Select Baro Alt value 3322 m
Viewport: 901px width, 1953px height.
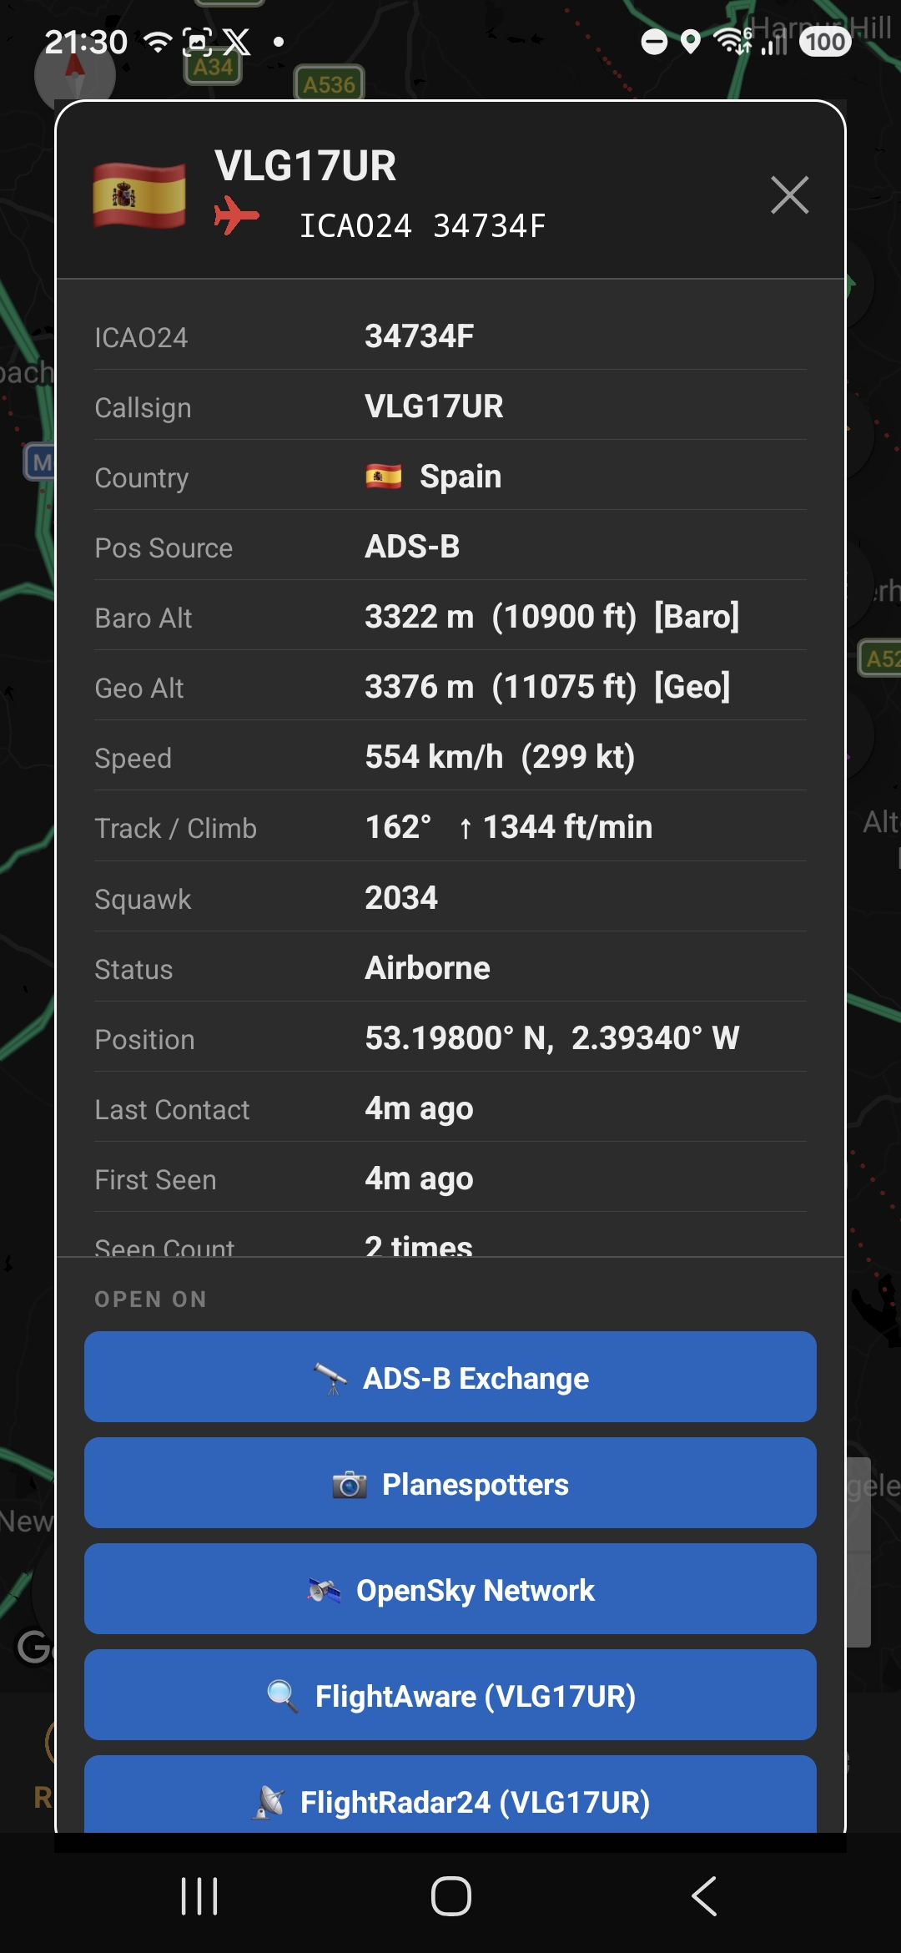420,617
